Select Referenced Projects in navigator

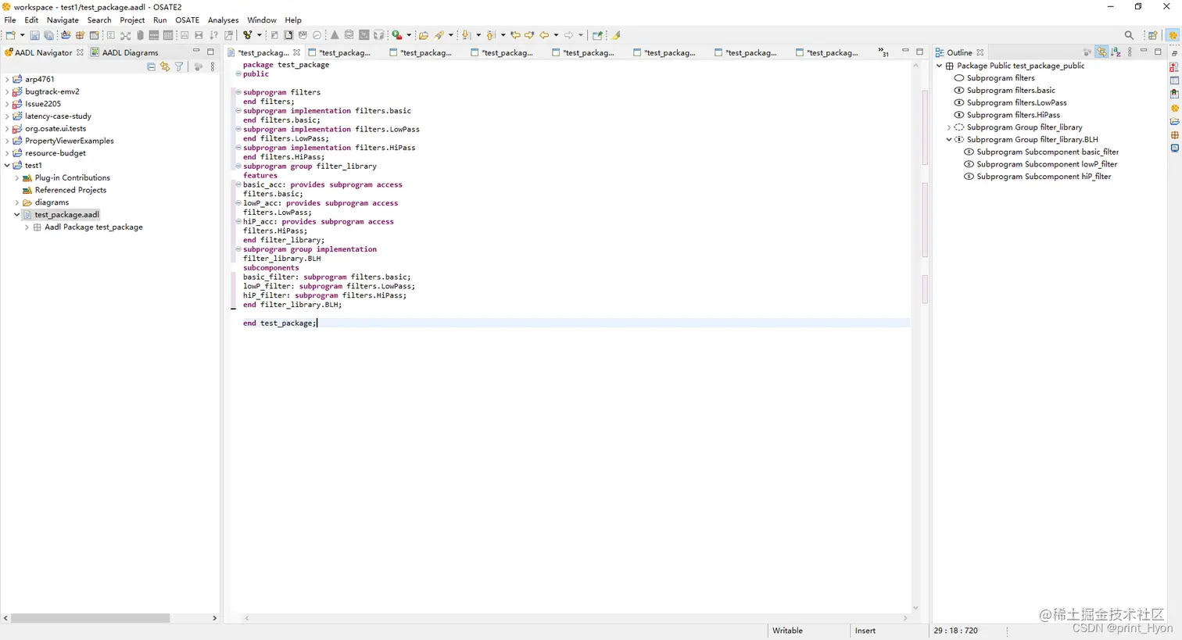tap(70, 190)
